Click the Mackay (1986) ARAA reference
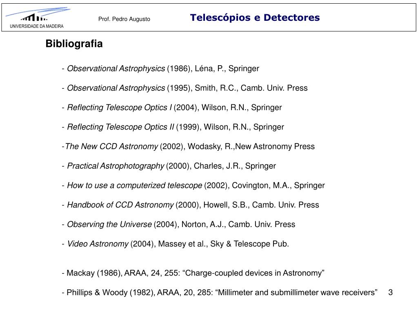 point(193,273)
